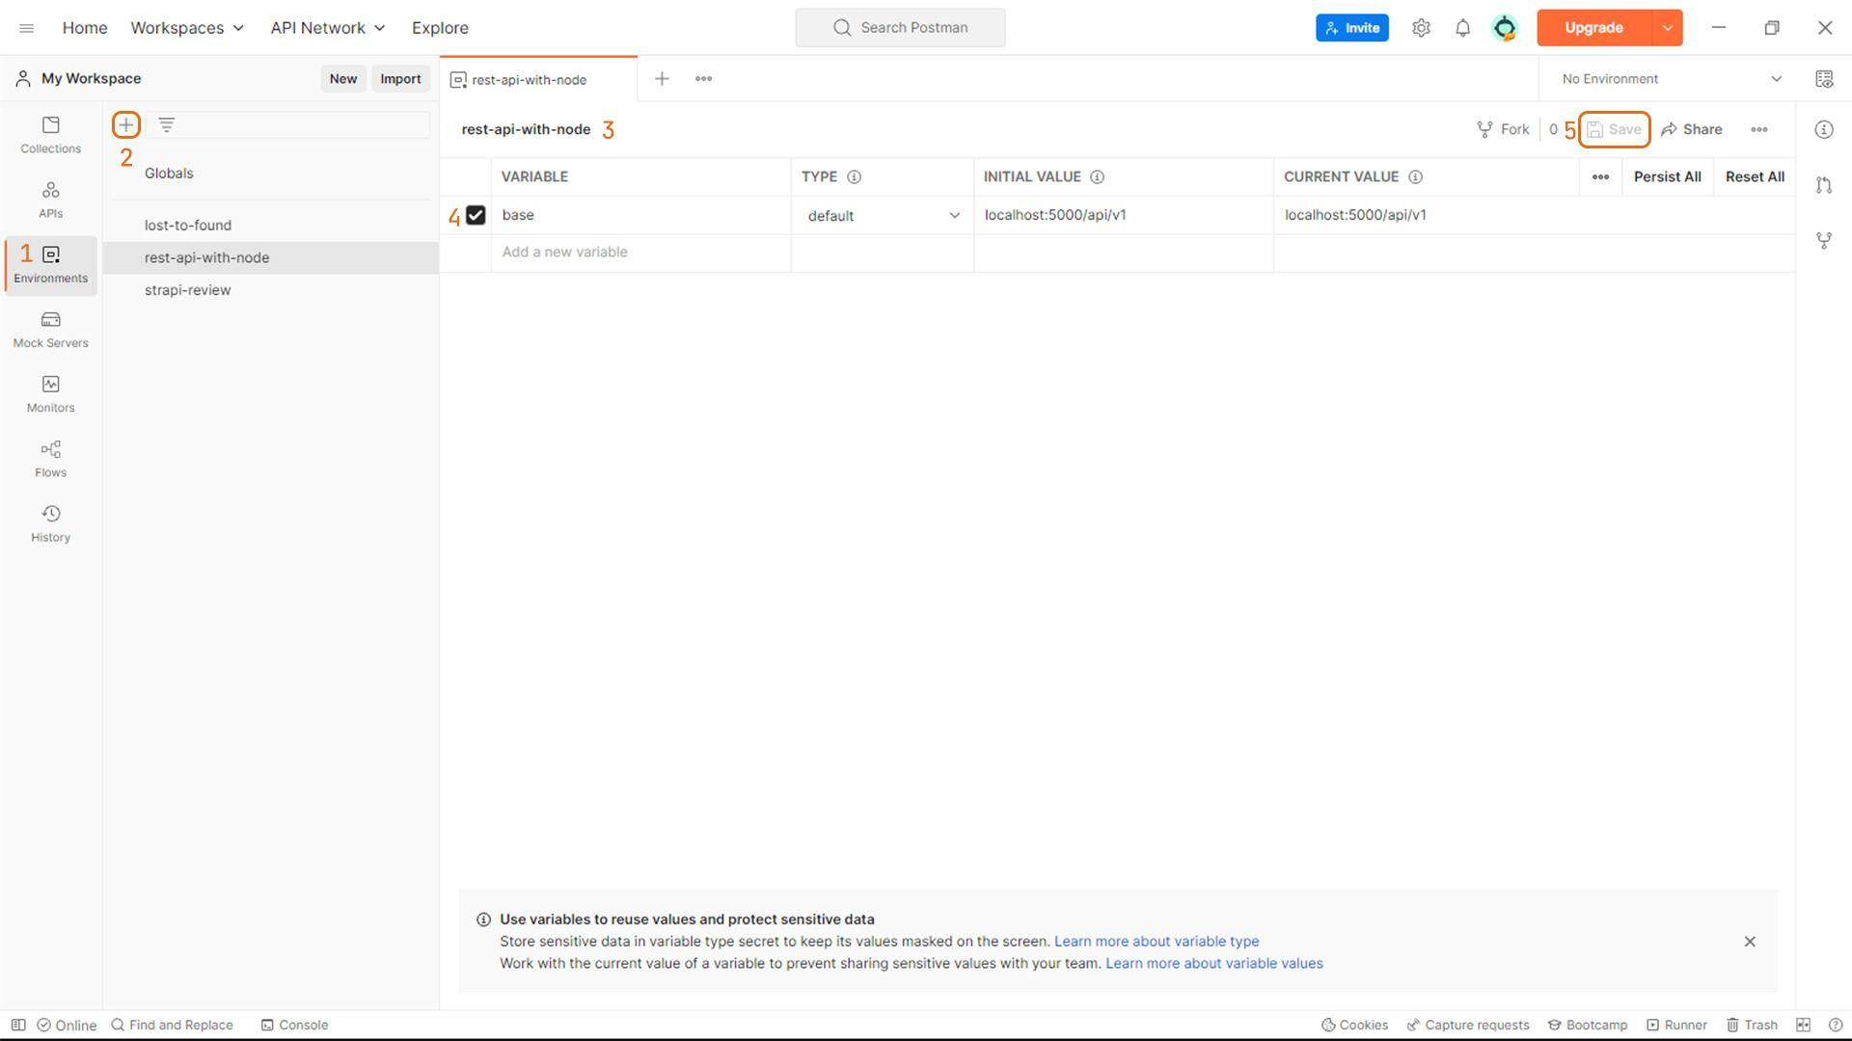
Task: Click Persist All
Action: [x=1667, y=177]
